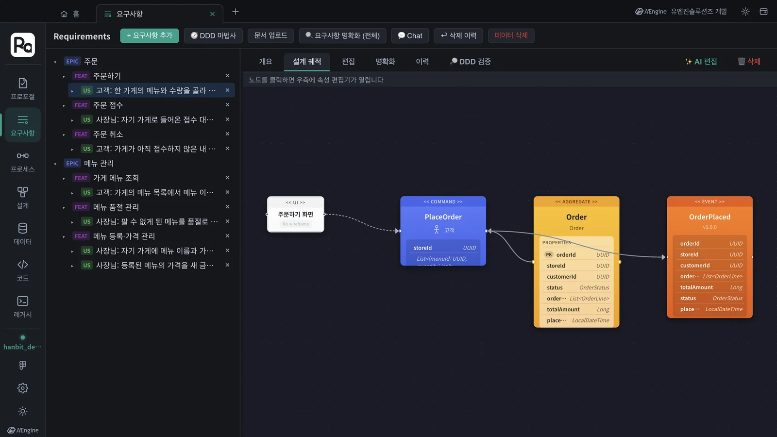Switch to the 편집 tab
This screenshot has width=777, height=437.
point(348,62)
